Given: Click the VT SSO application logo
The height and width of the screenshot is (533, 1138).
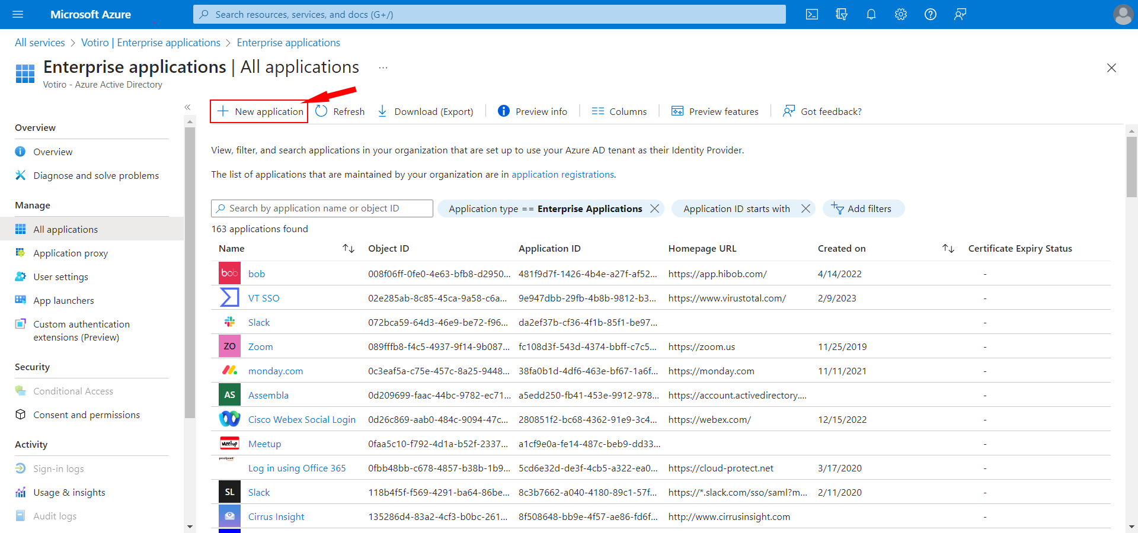Looking at the screenshot, I should [229, 297].
